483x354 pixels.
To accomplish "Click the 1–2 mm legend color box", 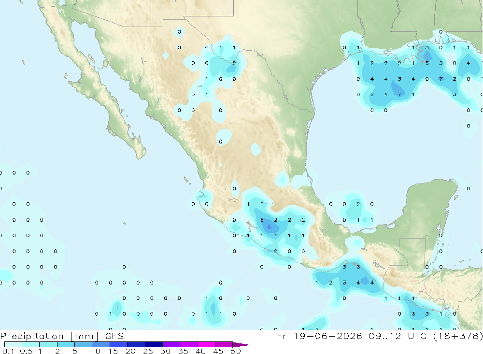I will point(48,344).
